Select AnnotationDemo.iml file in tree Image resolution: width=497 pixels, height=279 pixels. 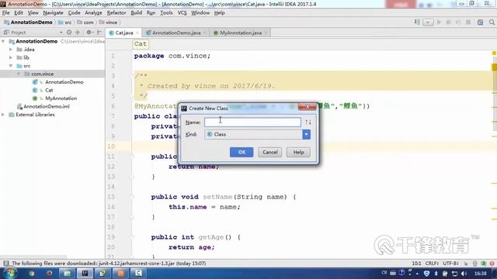click(x=47, y=107)
